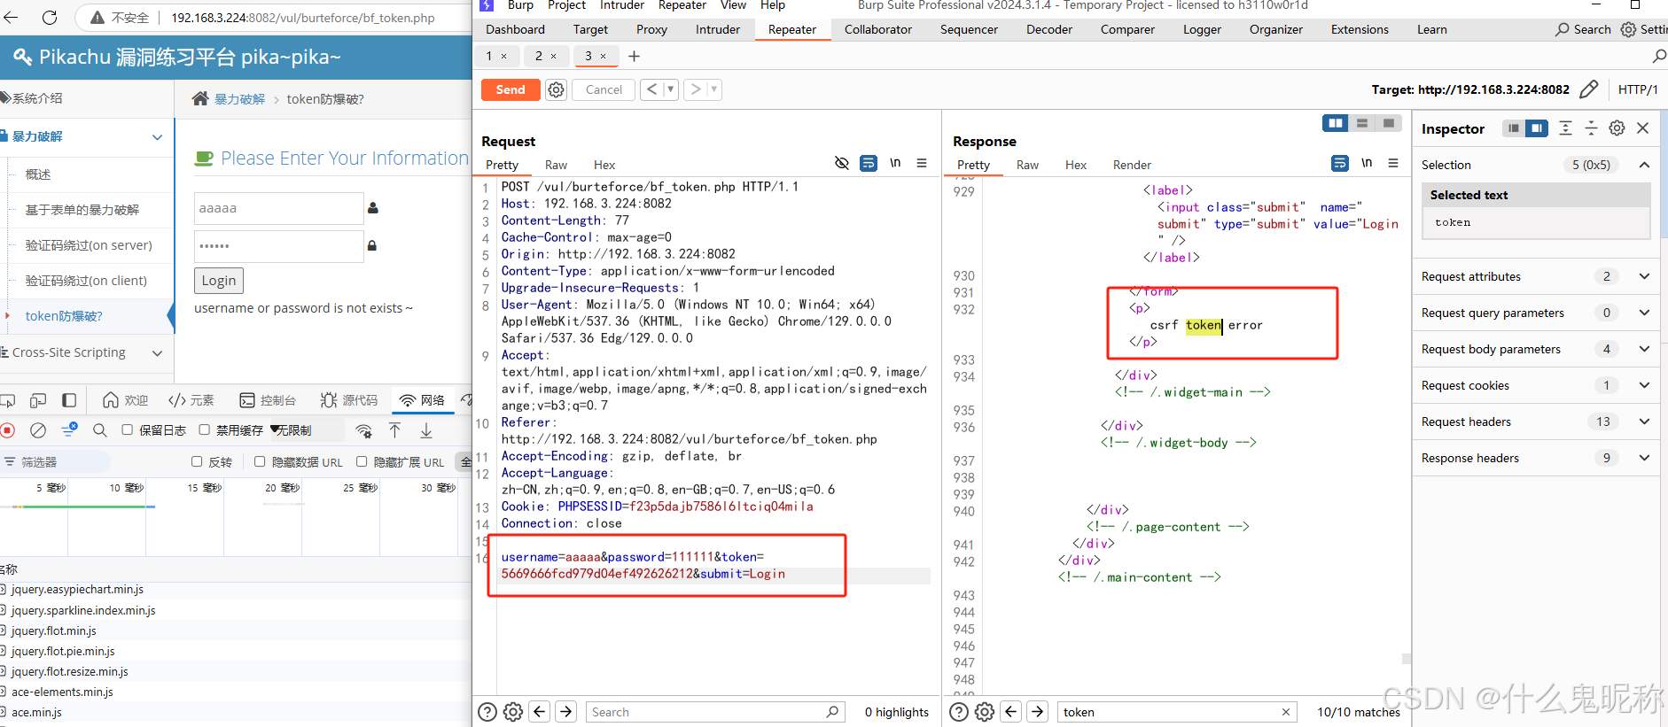1668x727 pixels.
Task: Click the Repeater request settings gear icon
Action: (x=556, y=89)
